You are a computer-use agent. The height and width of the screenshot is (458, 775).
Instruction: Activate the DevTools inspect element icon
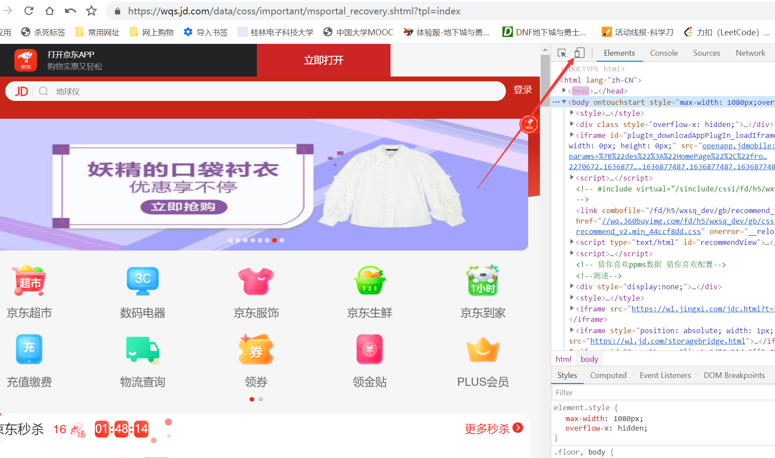562,53
